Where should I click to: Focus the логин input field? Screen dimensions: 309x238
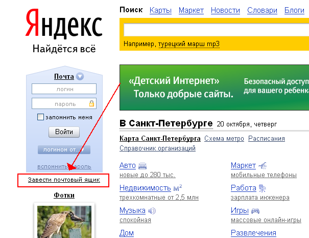pos(64,89)
